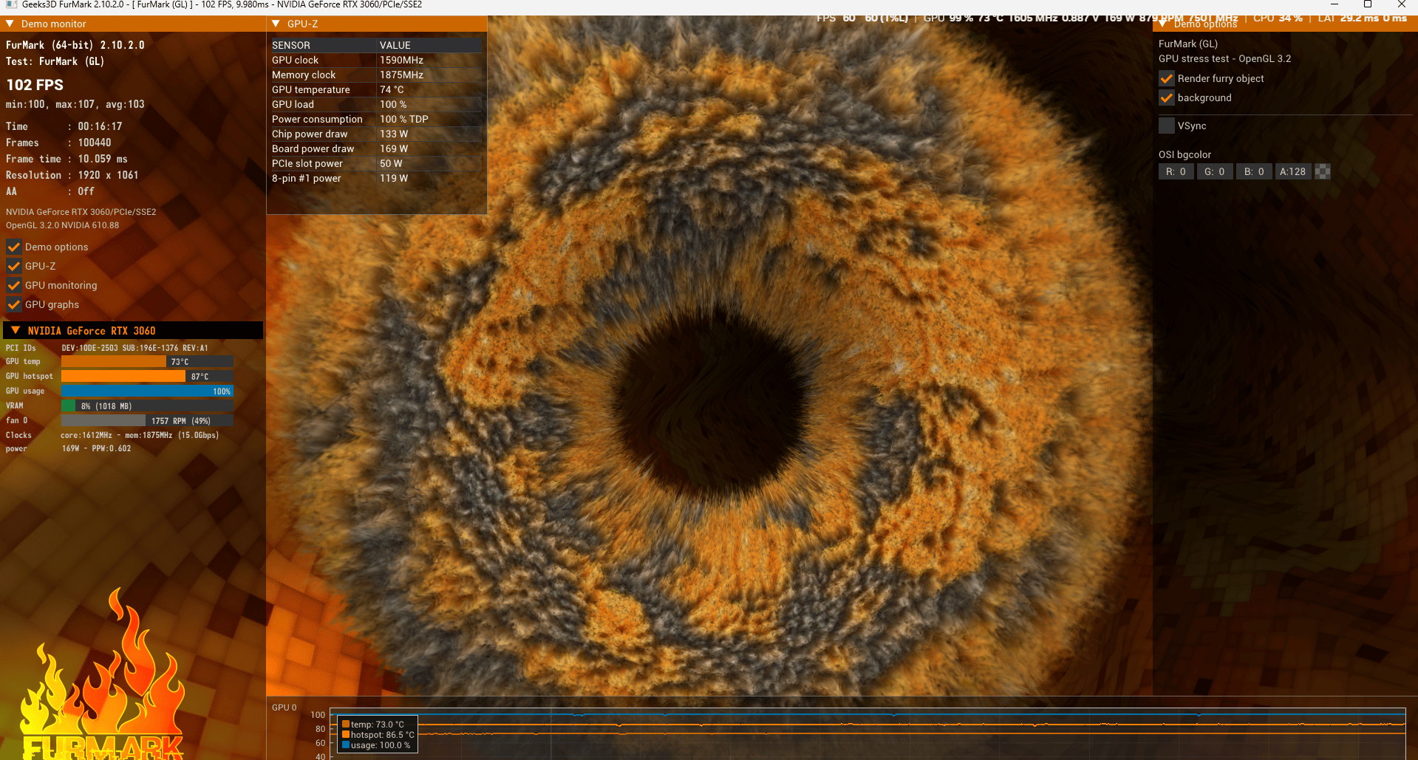Screen dimensions: 1418x760
Task: Click the large 102 FPS readout
Action: point(35,85)
